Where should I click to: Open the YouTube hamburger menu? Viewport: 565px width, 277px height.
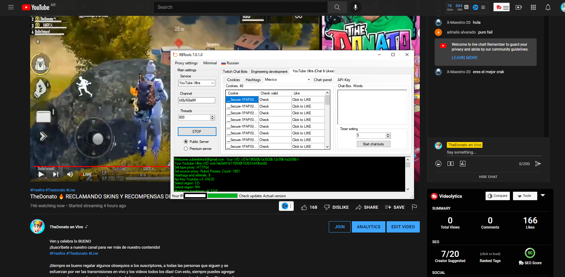coord(11,7)
